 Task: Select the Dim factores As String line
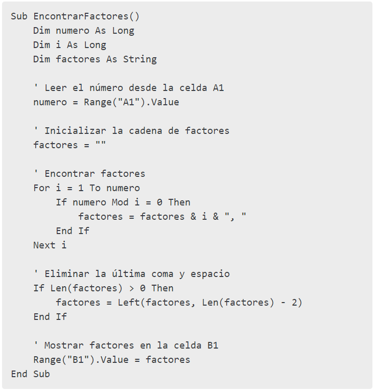(95, 59)
